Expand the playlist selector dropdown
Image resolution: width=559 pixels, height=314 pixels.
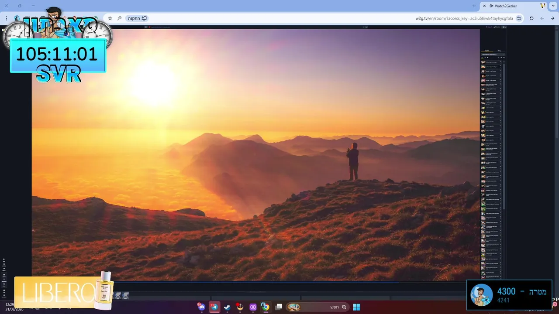point(493,55)
